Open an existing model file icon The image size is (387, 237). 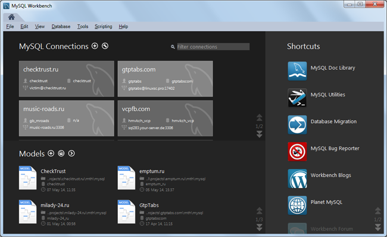(x=61, y=153)
